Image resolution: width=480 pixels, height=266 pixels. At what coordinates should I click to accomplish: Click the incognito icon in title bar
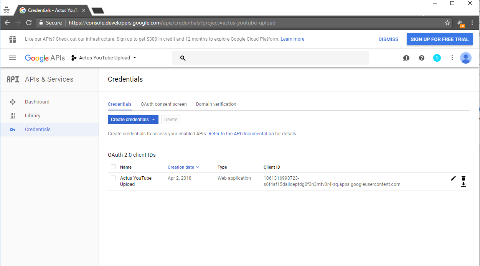[x=7, y=10]
